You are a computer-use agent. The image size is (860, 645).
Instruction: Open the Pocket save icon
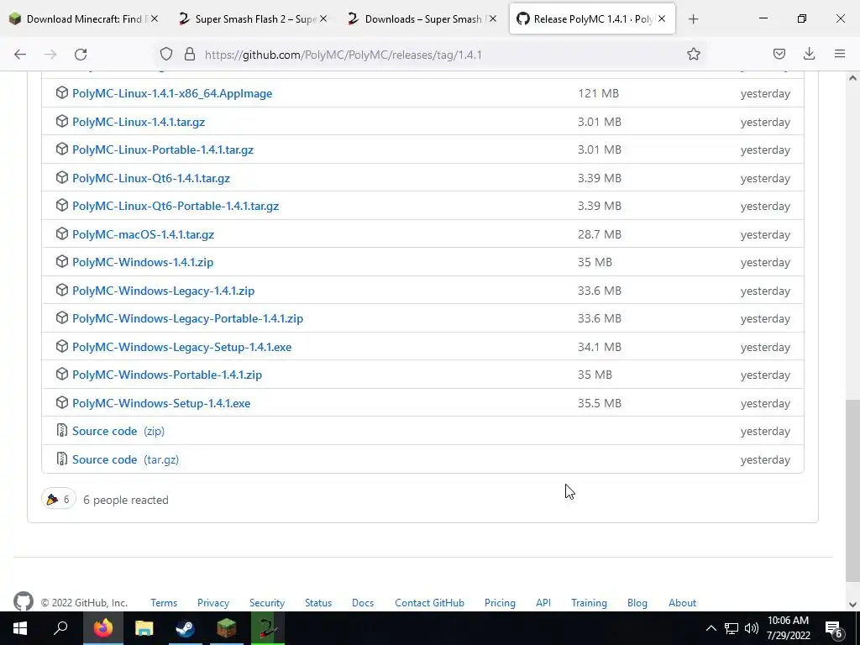pos(779,54)
